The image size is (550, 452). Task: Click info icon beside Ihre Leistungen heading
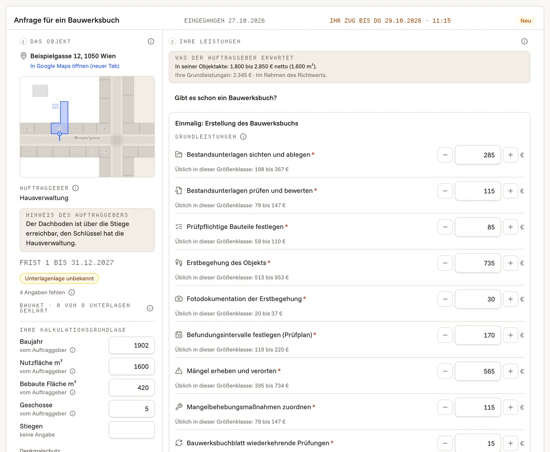(x=524, y=42)
